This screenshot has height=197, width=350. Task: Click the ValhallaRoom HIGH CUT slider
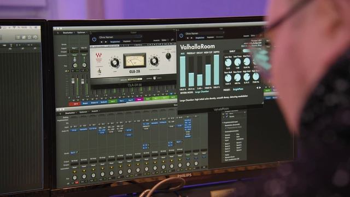click(x=208, y=71)
